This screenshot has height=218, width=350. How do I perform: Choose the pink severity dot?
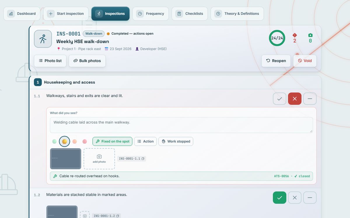pyautogui.click(x=85, y=142)
